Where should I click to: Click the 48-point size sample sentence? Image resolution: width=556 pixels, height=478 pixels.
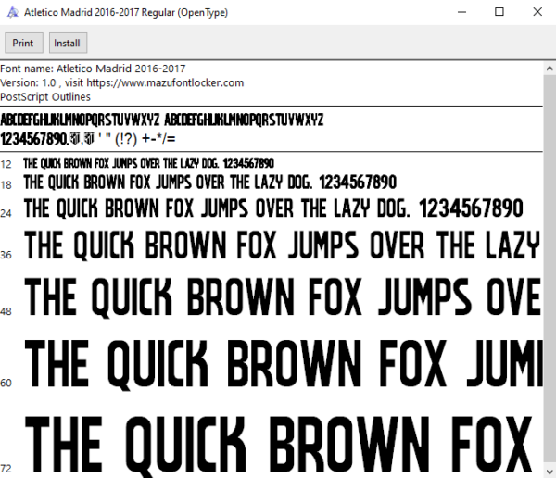[283, 297]
